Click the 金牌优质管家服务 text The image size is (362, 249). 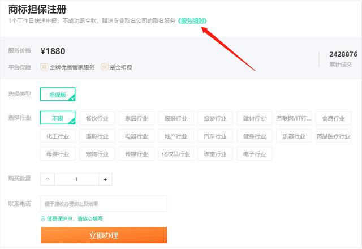coord(72,67)
